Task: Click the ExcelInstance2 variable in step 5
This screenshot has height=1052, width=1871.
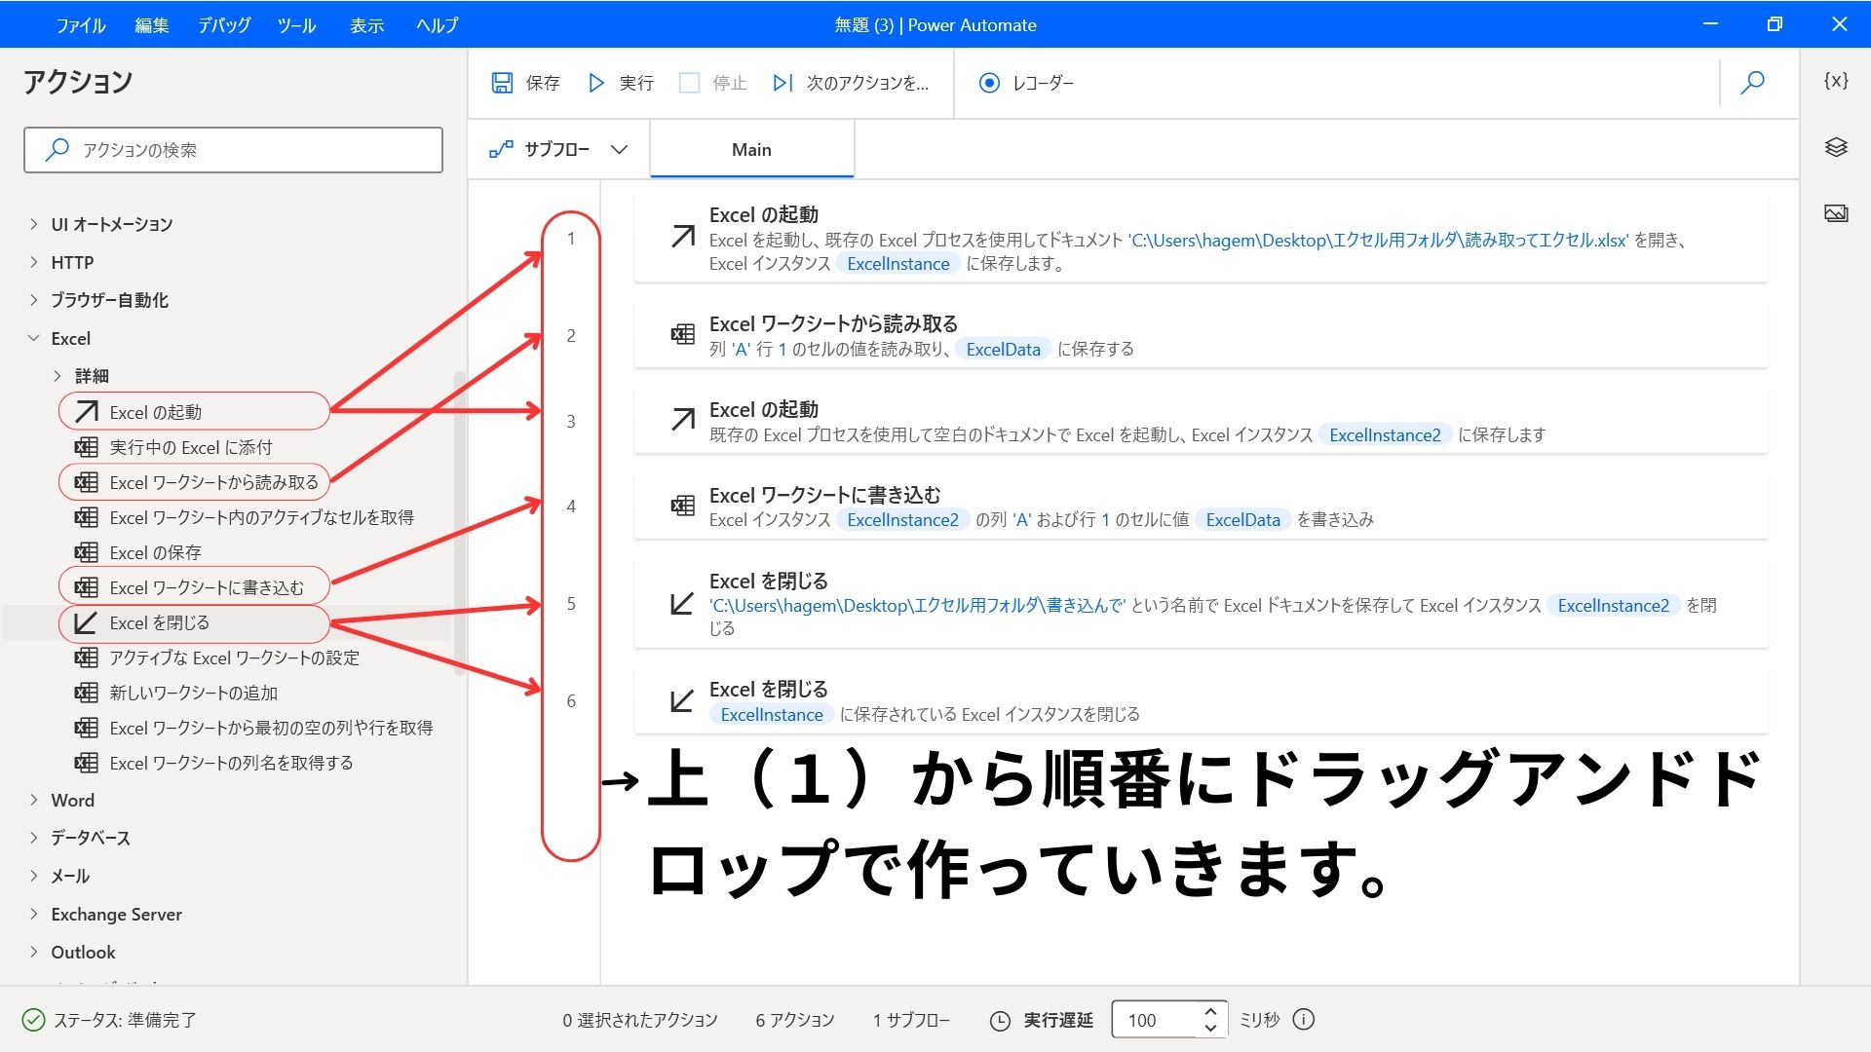Action: (1614, 605)
